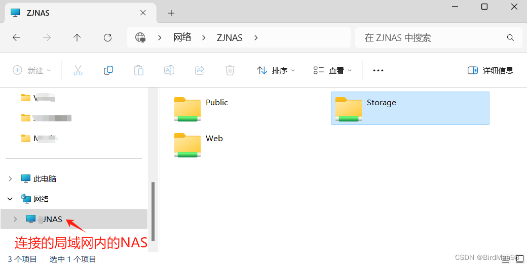
Task: Click the Copy icon in toolbar
Action: pyautogui.click(x=108, y=70)
